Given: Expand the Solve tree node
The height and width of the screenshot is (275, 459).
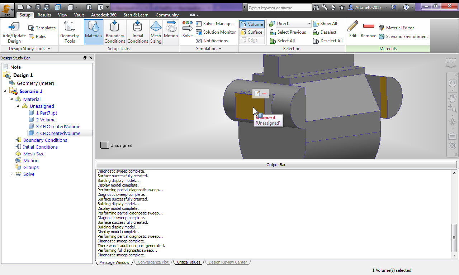Looking at the screenshot, I should [x=11, y=174].
